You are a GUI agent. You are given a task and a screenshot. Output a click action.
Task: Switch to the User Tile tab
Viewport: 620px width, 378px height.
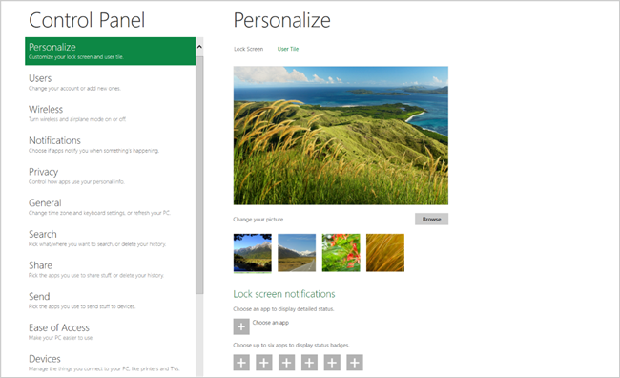click(288, 49)
